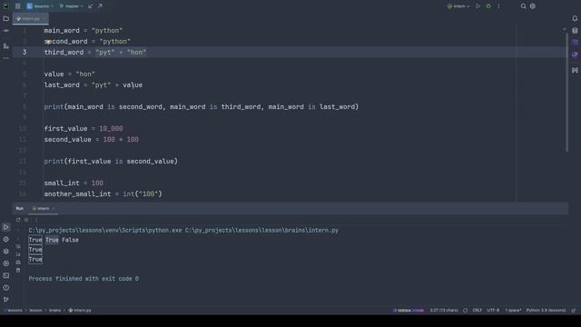Clear all Run console output trash icon

pyautogui.click(x=18, y=271)
